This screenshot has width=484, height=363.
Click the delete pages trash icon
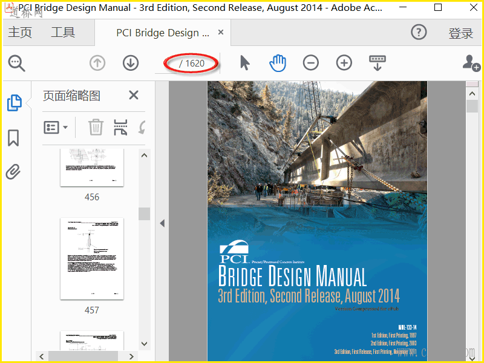(x=96, y=127)
